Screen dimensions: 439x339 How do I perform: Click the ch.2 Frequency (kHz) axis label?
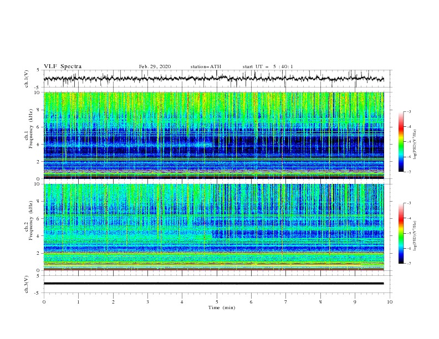coord(28,220)
